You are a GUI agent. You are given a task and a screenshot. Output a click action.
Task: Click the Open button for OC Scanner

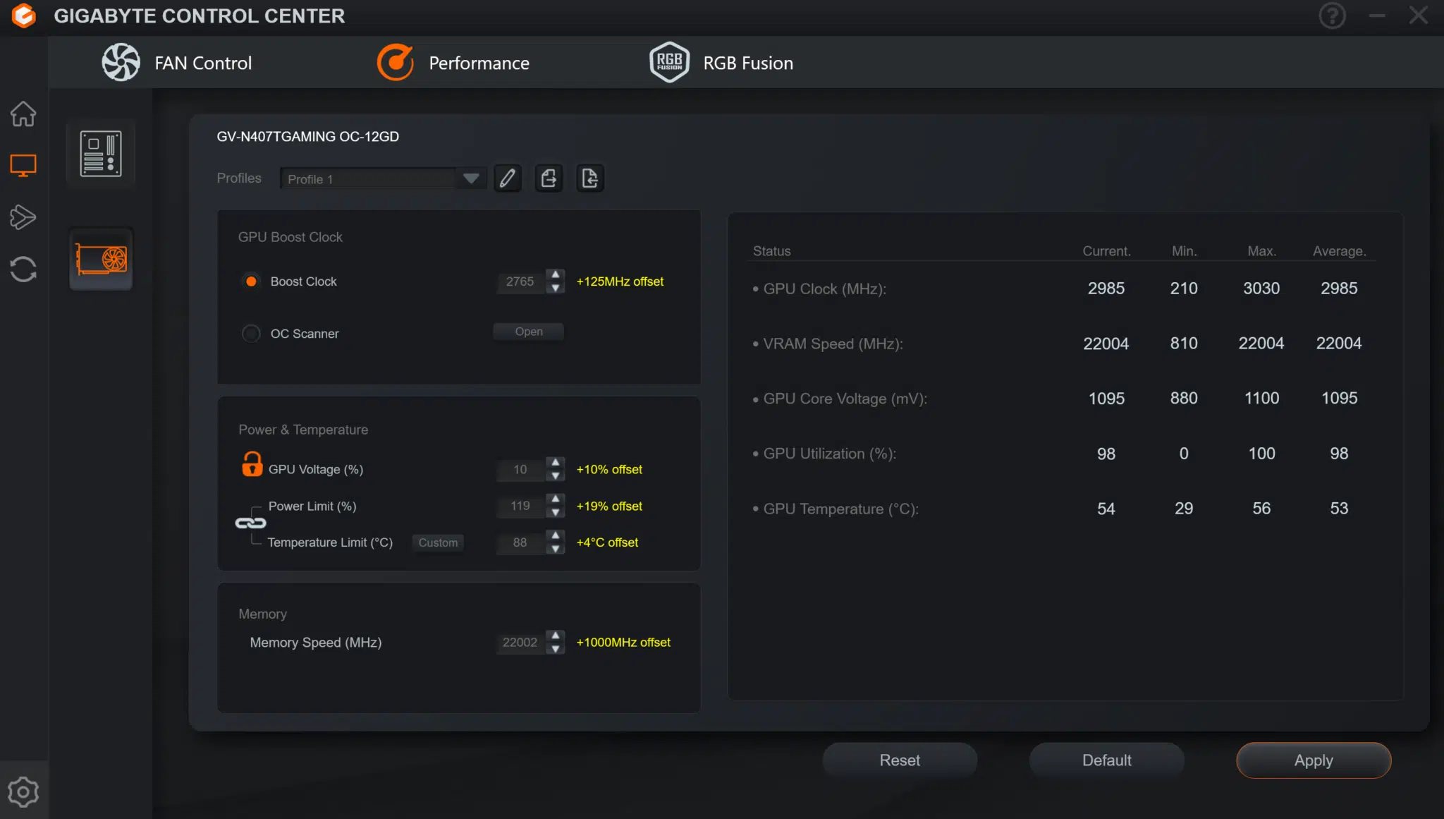click(x=529, y=332)
